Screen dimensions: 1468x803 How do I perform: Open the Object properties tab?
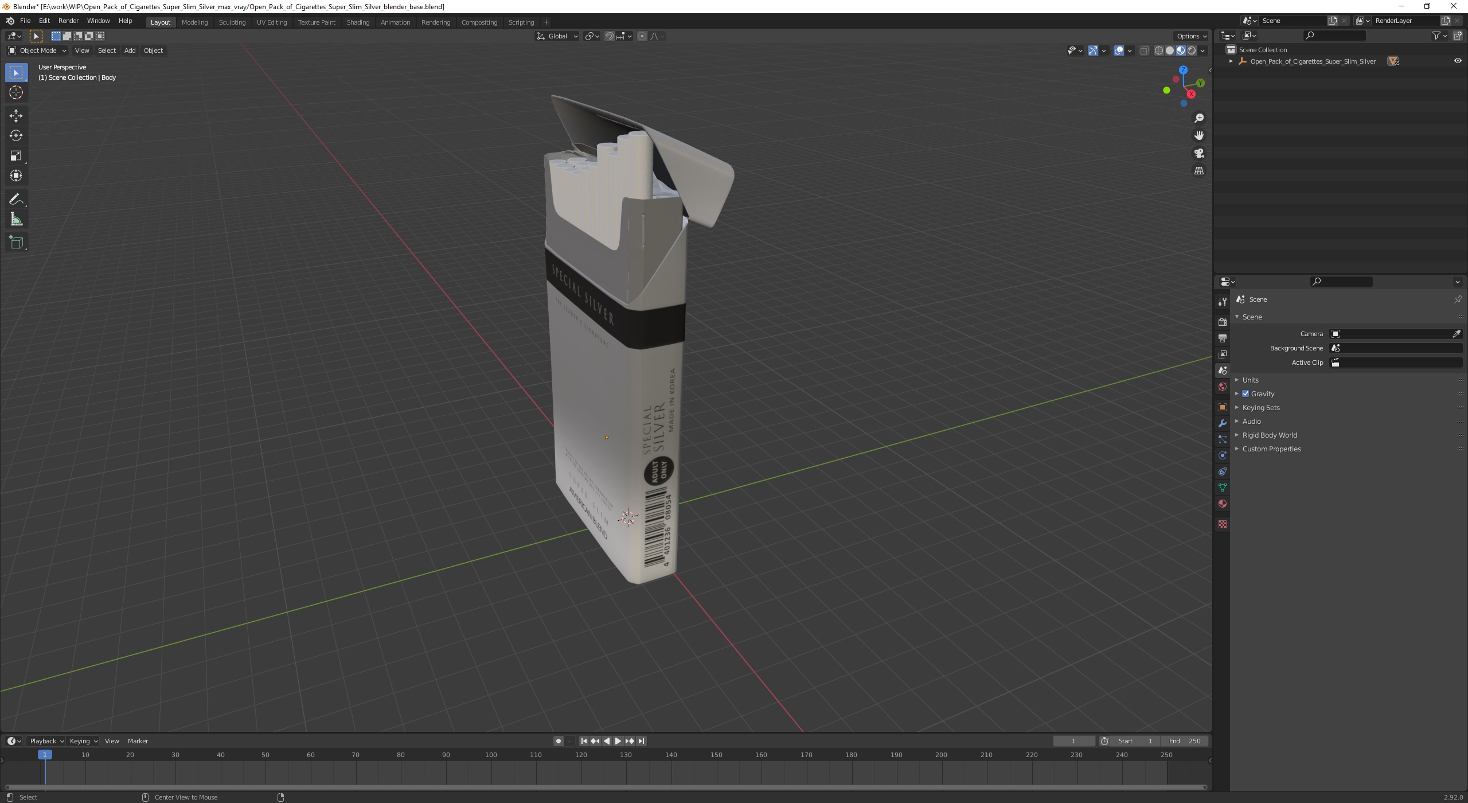(x=1223, y=407)
